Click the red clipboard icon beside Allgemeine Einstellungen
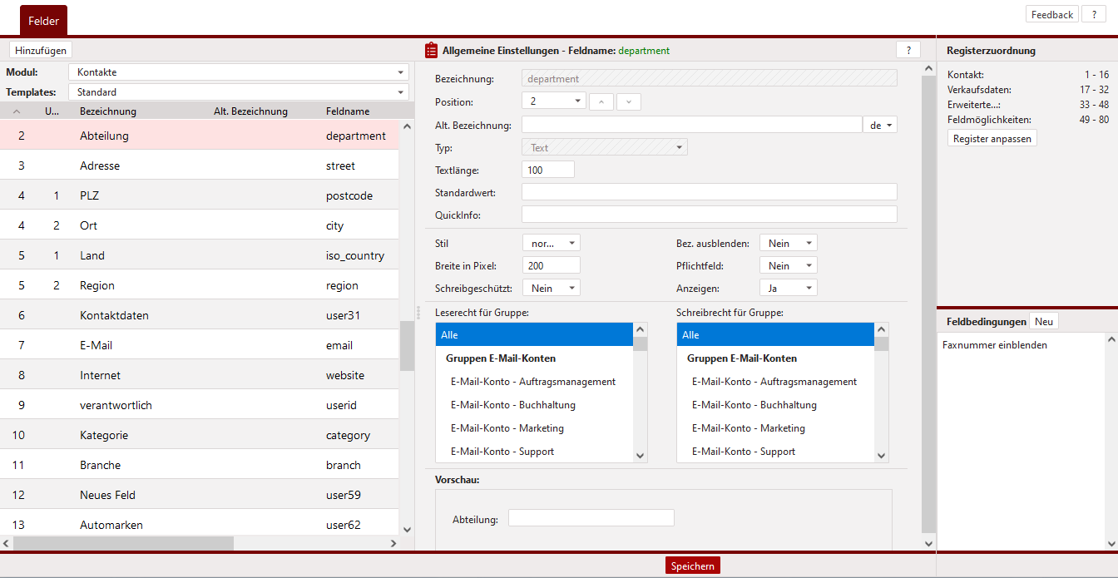The image size is (1118, 578). click(431, 51)
